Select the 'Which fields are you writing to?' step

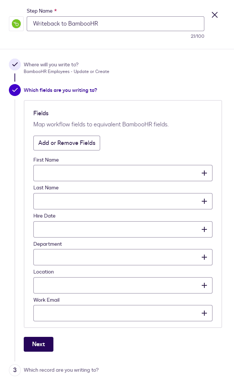60,90
